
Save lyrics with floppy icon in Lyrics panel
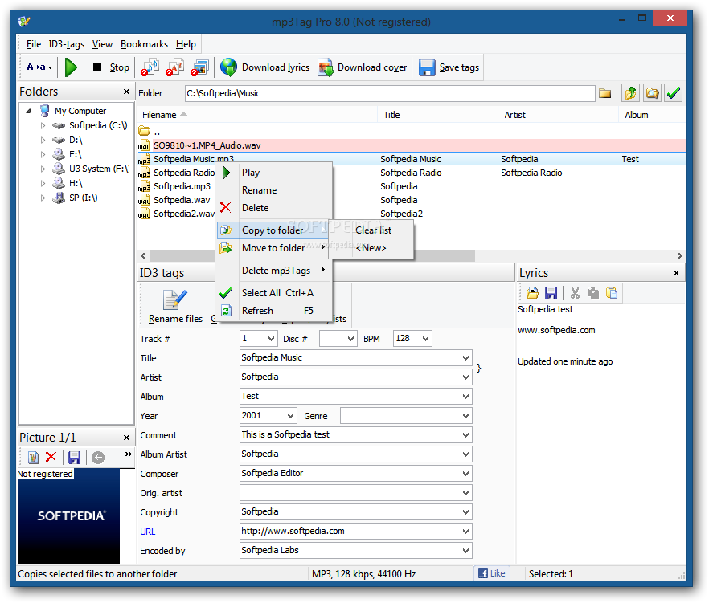point(551,293)
